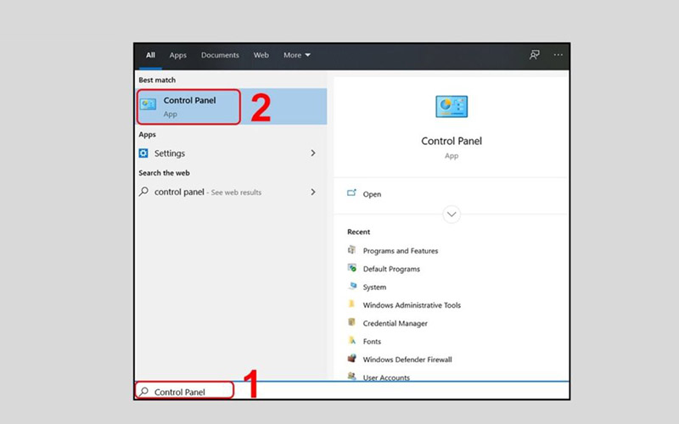
Task: Click the Credential Manager icon
Action: [351, 322]
